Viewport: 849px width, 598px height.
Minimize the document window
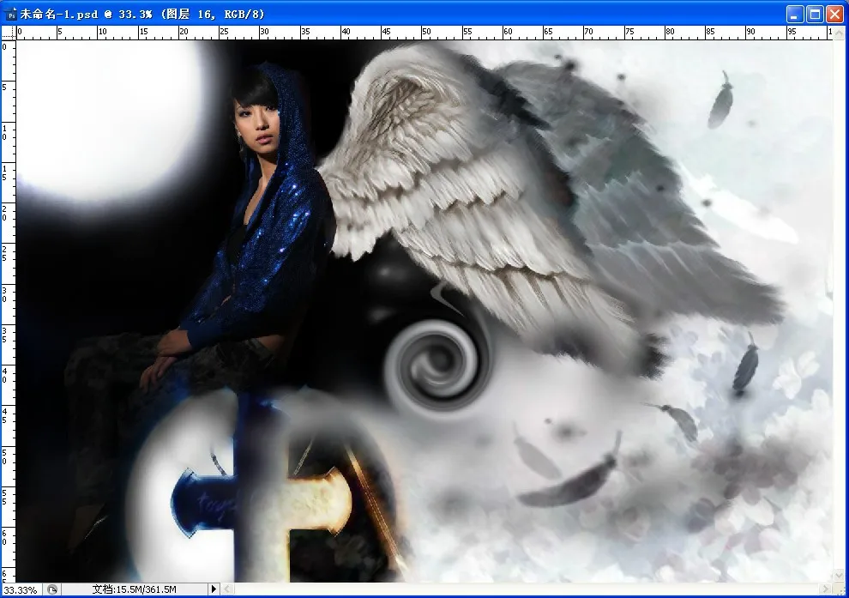(796, 13)
